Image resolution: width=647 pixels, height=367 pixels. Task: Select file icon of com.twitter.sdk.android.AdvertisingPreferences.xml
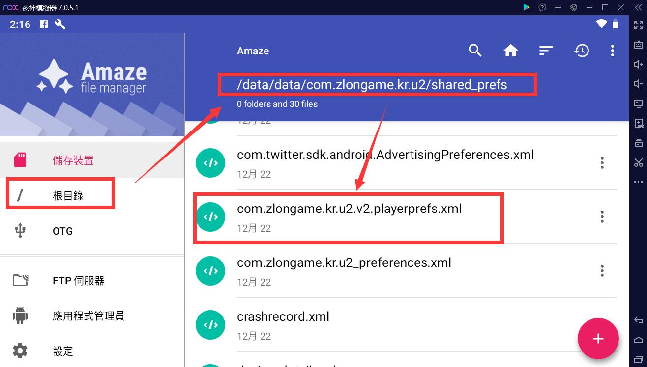click(210, 163)
